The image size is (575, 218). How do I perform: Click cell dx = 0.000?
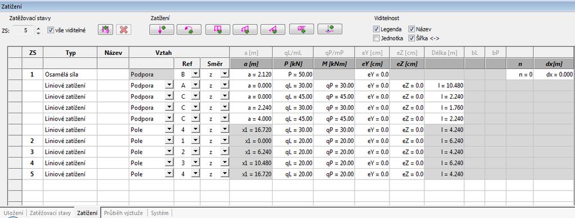pyautogui.click(x=554, y=74)
